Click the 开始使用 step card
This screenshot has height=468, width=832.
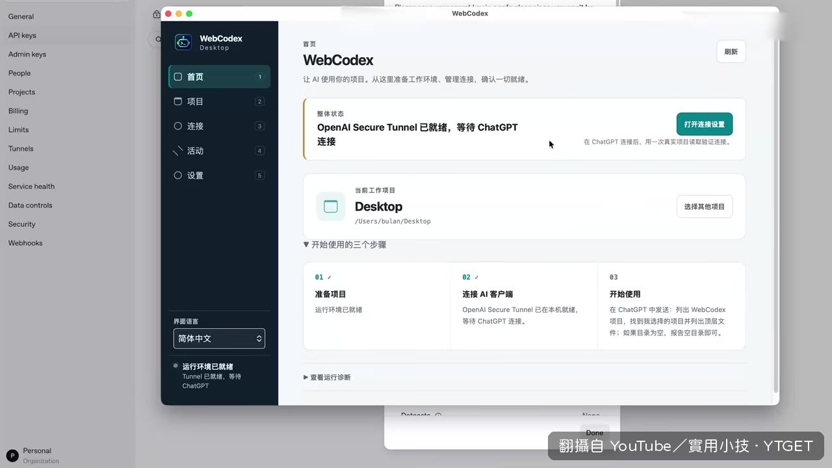[x=671, y=306]
